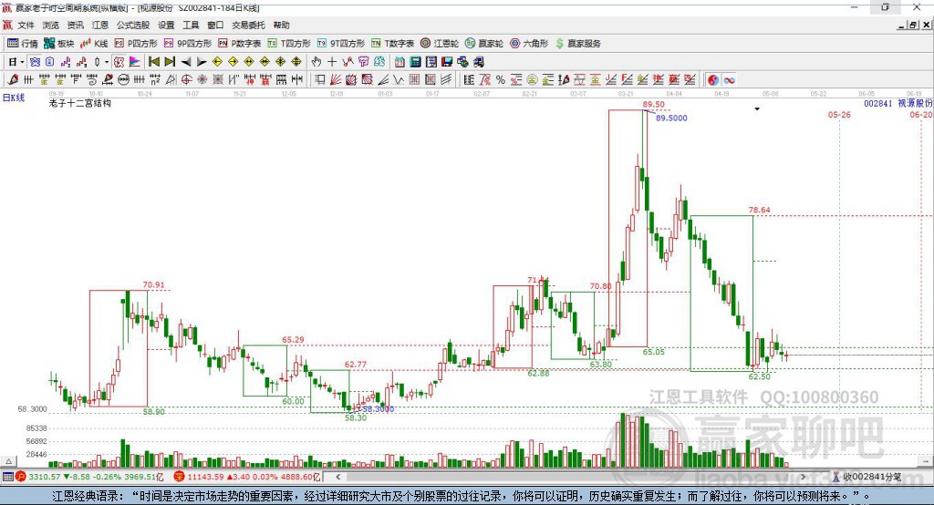The width and height of the screenshot is (934, 505).
Task: Click the spiral line tool icon
Action: (x=92, y=80)
